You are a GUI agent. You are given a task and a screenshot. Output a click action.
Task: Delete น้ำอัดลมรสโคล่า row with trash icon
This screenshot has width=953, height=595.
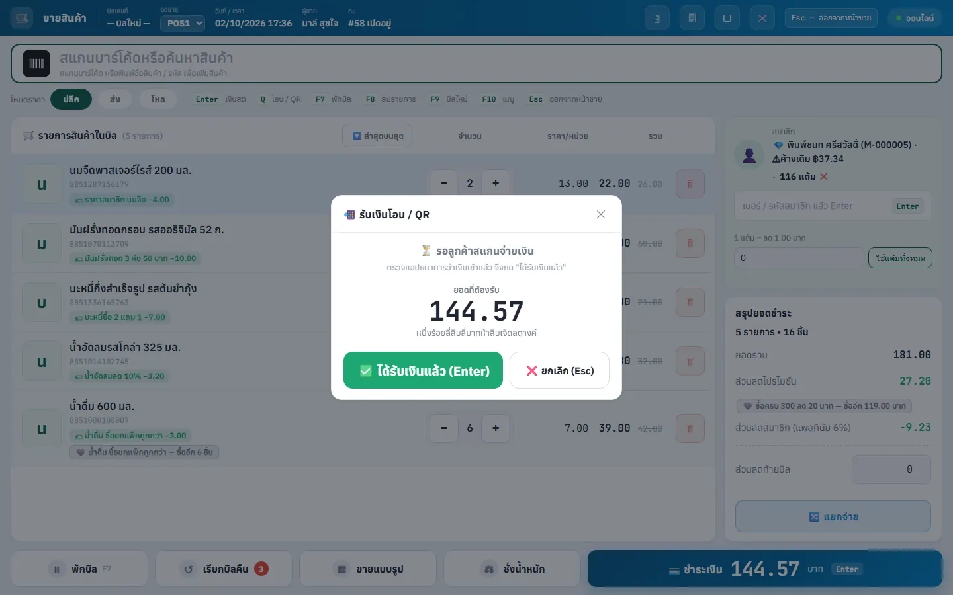click(690, 361)
